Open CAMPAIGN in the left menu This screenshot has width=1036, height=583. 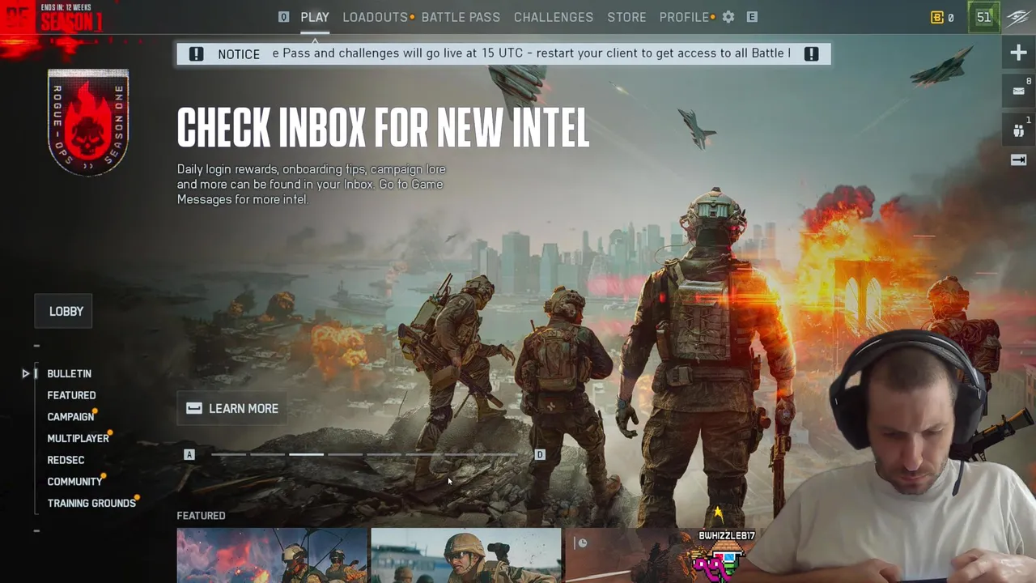(x=70, y=417)
